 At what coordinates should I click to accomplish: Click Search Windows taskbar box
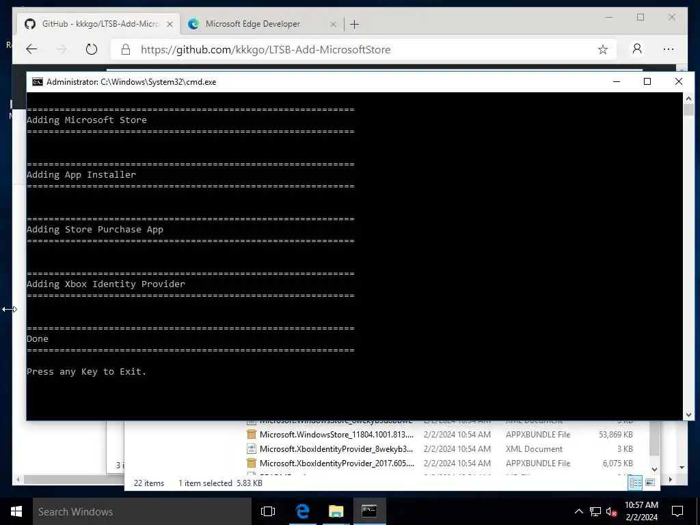click(142, 511)
